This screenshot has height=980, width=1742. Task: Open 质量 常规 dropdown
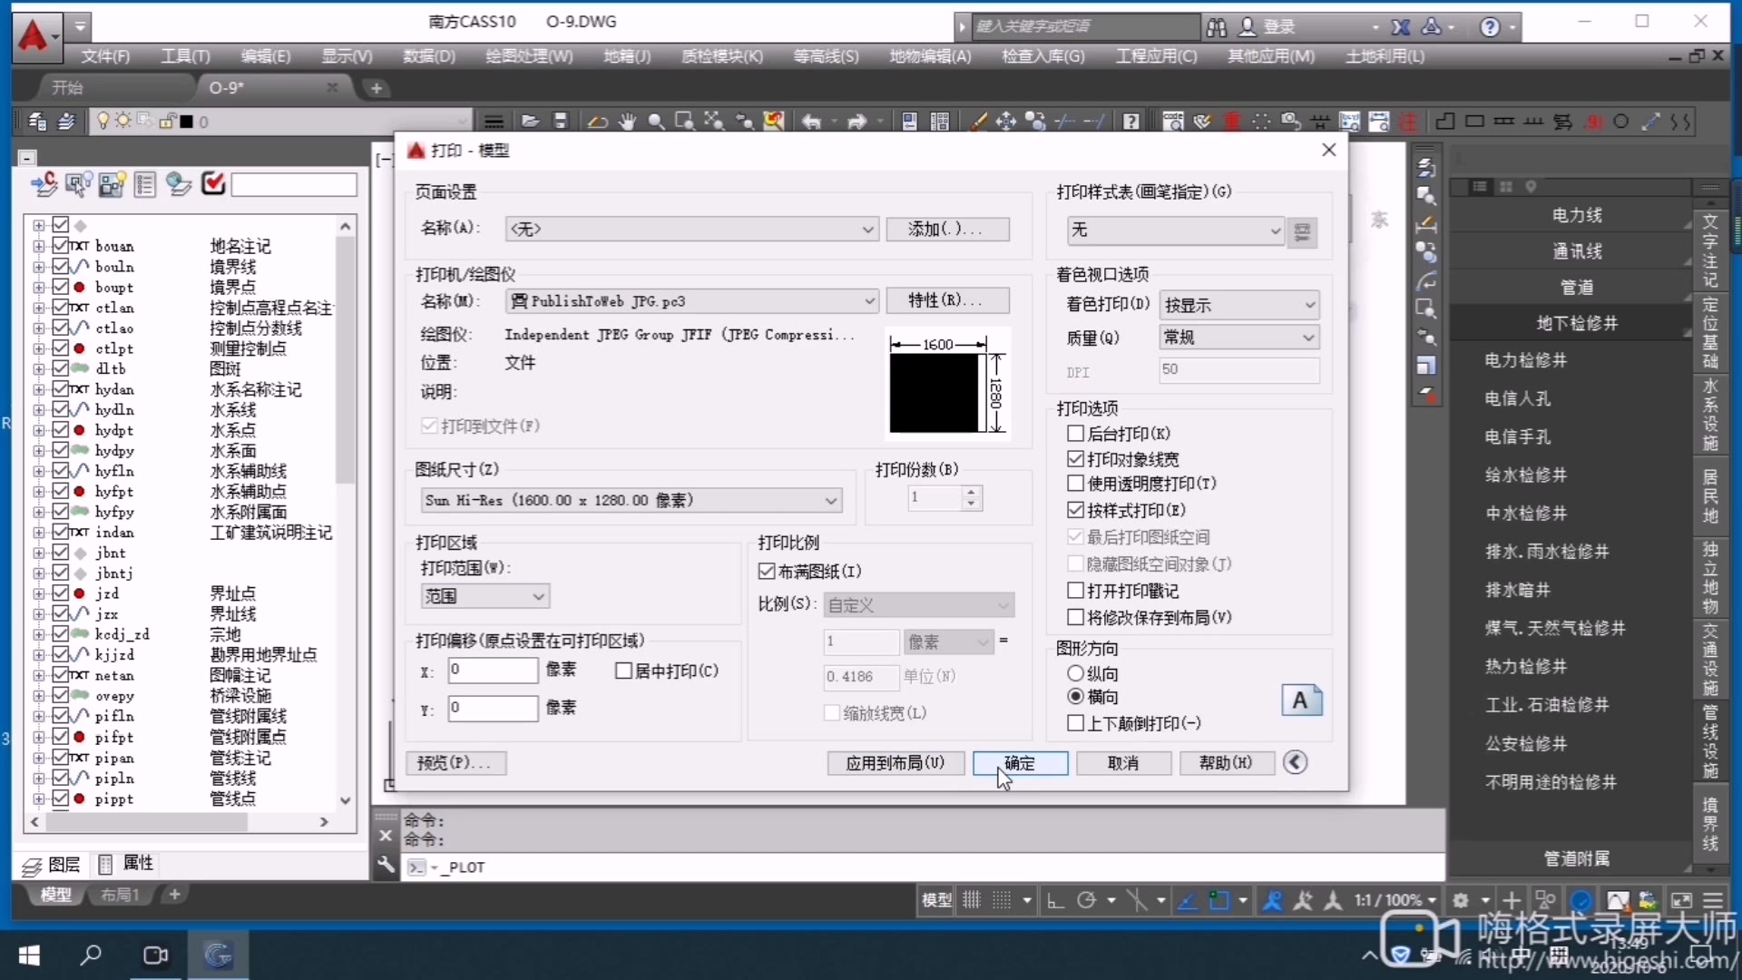point(1239,338)
